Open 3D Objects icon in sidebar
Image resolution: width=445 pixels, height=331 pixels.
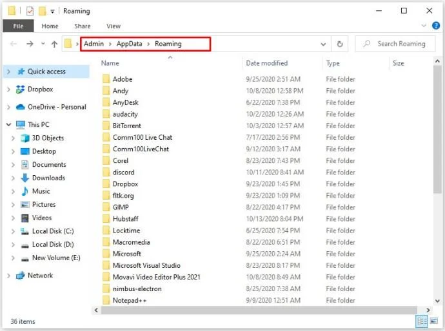pos(25,138)
